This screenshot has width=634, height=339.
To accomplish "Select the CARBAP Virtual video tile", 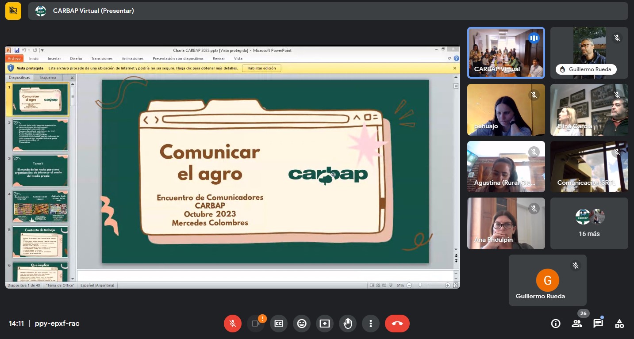I will 506,53.
